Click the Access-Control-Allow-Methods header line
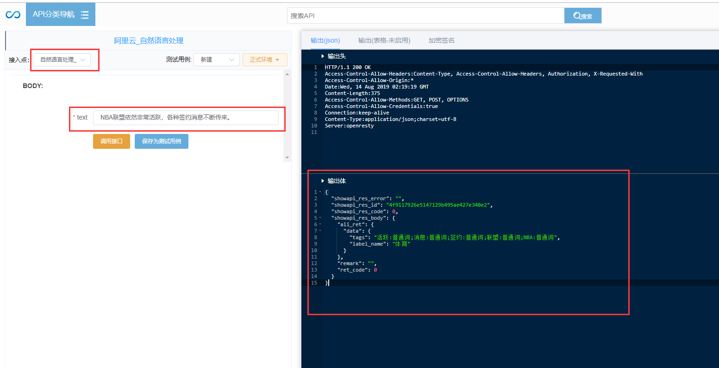 (396, 100)
